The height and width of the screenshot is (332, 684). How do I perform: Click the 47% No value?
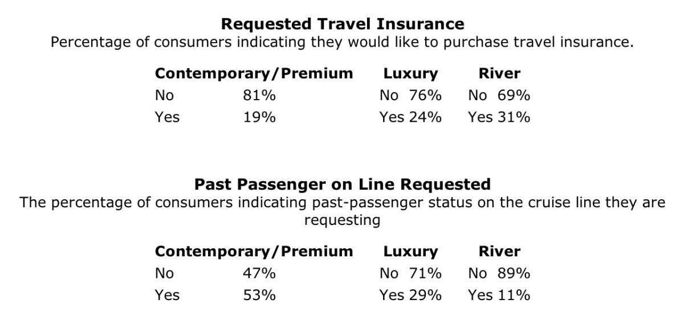tap(259, 273)
